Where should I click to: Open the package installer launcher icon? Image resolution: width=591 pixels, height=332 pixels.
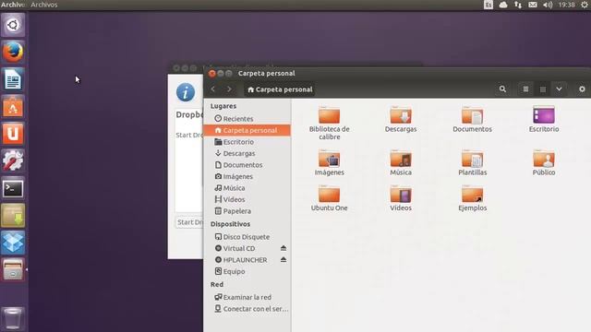pyautogui.click(x=13, y=215)
